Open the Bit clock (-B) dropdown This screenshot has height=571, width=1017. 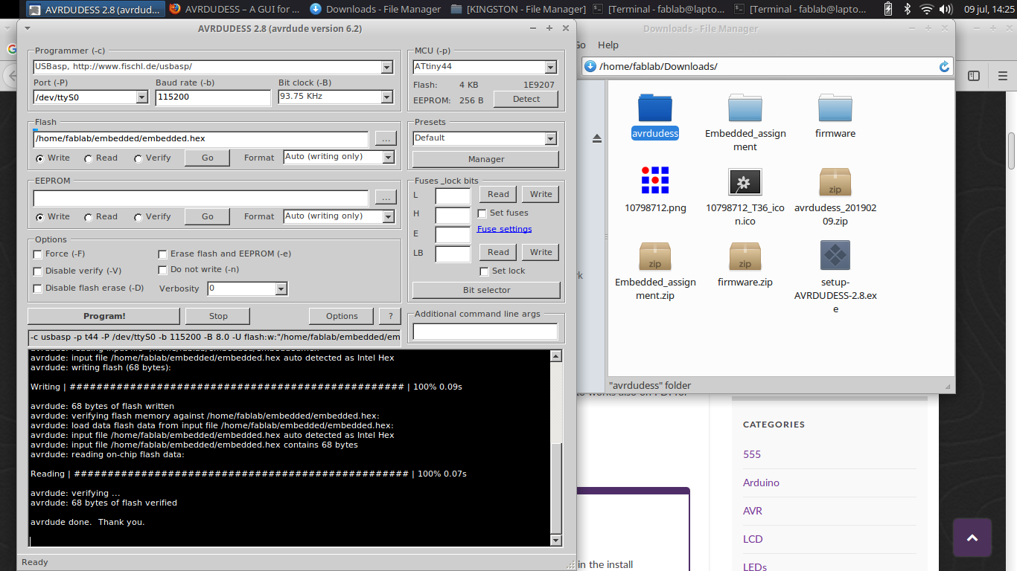pyautogui.click(x=386, y=97)
